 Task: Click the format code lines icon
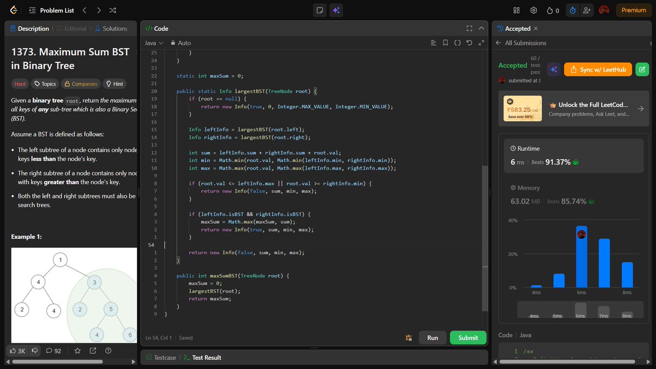tap(434, 43)
